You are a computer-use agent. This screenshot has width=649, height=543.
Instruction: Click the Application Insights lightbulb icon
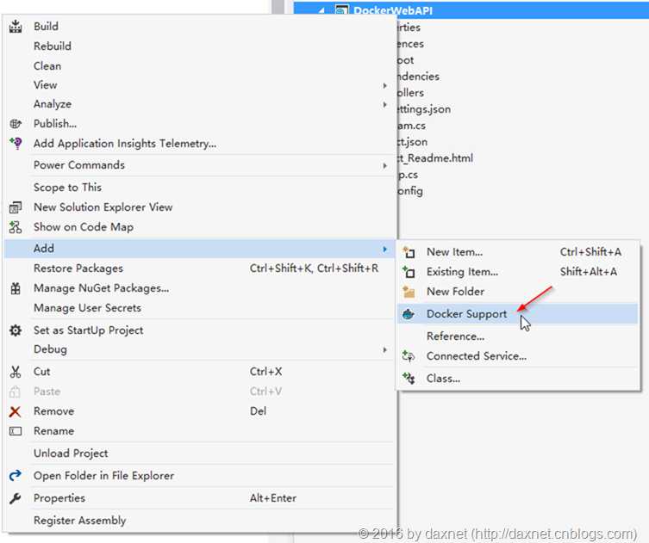tap(16, 144)
